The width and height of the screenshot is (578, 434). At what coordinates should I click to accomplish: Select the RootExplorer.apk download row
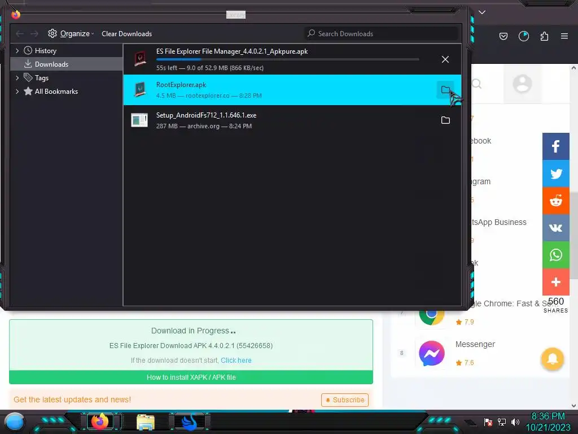292,90
